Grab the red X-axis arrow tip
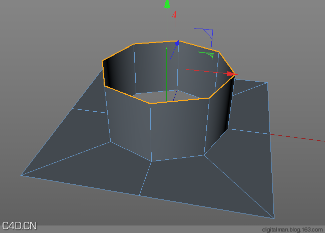This screenshot has height=233, width=325. coord(231,74)
